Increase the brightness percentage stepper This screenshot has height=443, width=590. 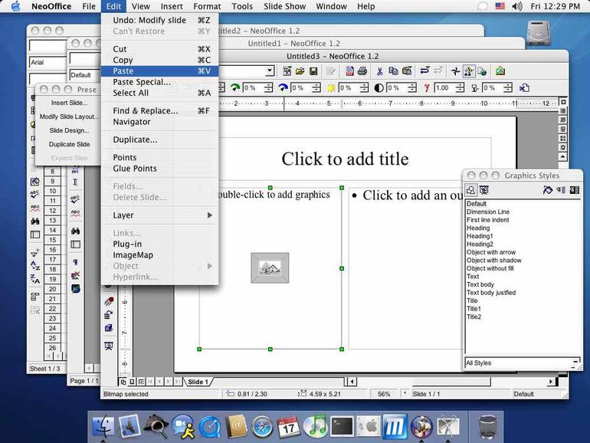click(x=364, y=86)
